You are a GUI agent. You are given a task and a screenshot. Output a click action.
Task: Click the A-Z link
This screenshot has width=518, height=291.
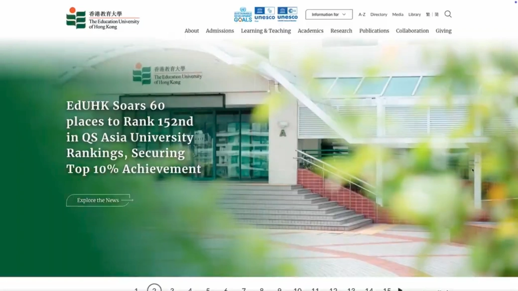[362, 14]
